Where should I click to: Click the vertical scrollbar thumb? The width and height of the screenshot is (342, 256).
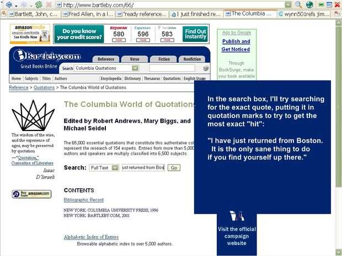(x=339, y=107)
